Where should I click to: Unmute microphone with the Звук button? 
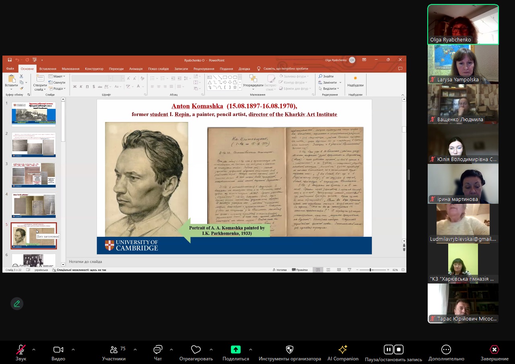[21, 353]
